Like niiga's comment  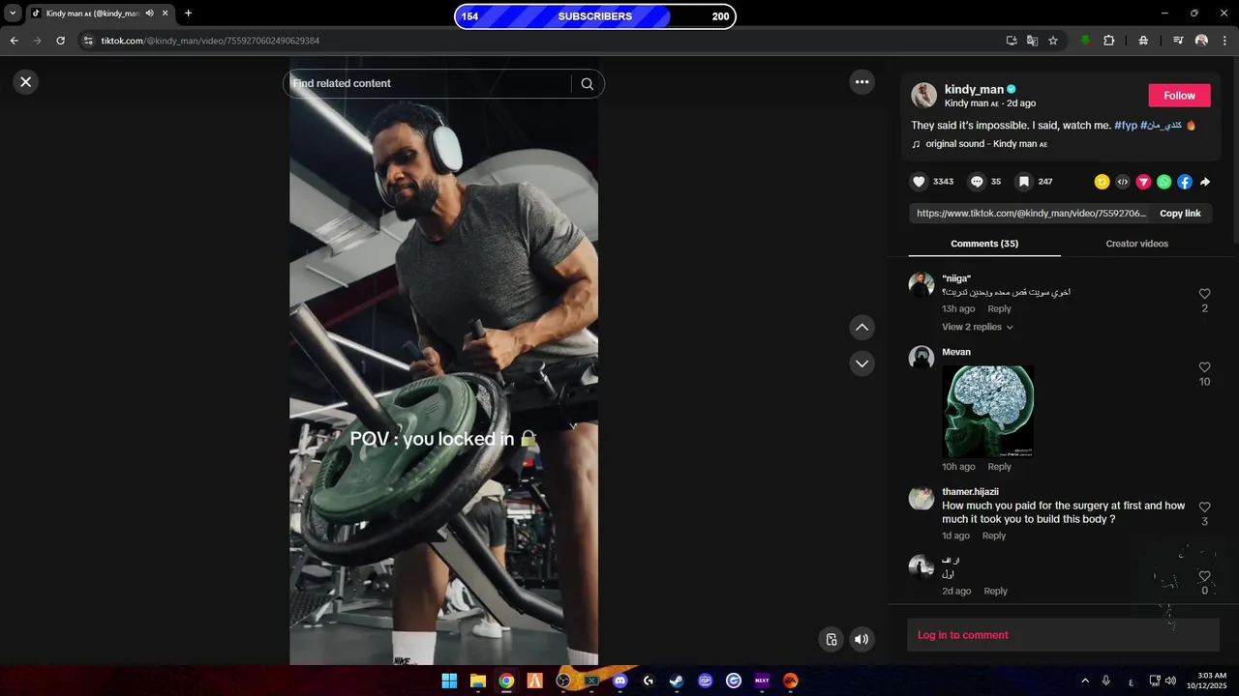[1204, 294]
